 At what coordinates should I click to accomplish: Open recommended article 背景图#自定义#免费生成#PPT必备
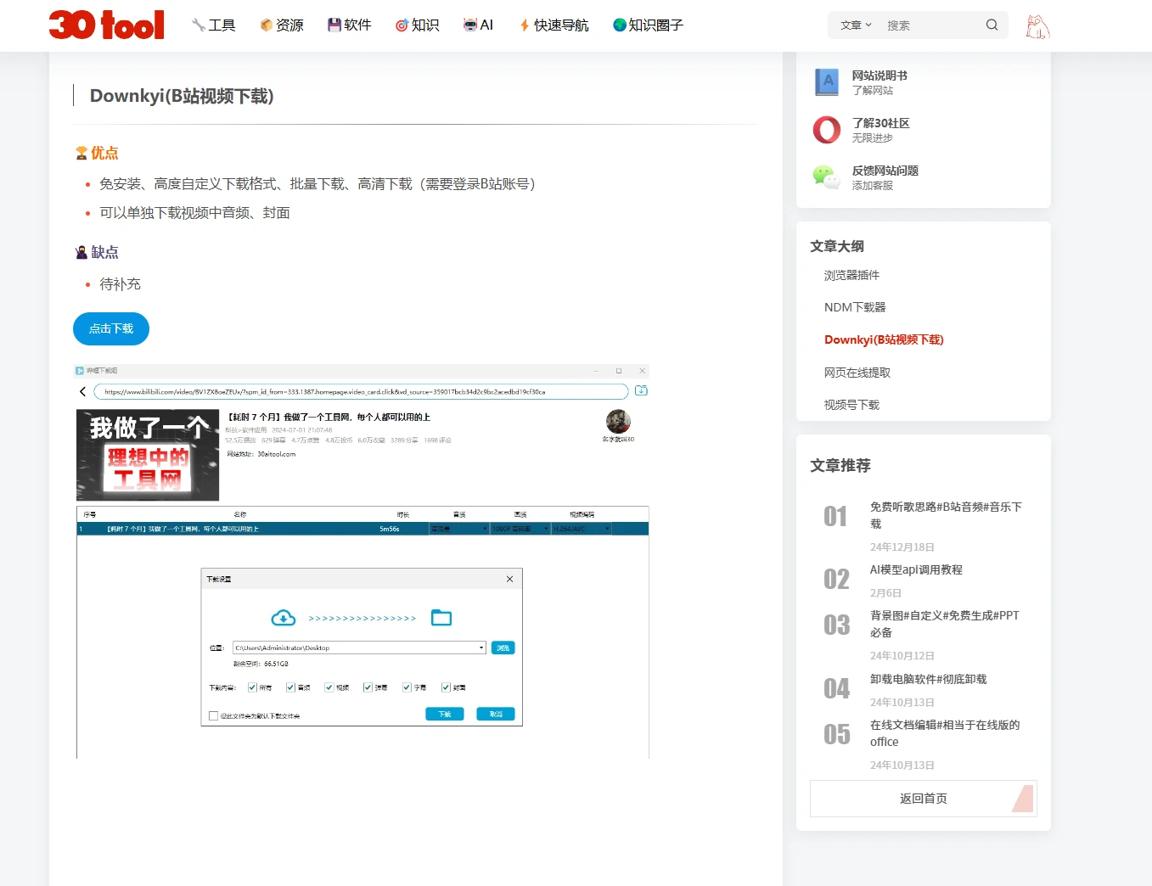[x=944, y=624]
